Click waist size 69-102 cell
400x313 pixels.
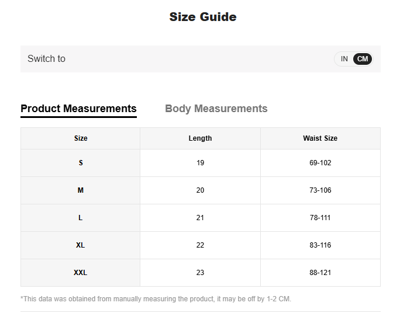click(320, 163)
